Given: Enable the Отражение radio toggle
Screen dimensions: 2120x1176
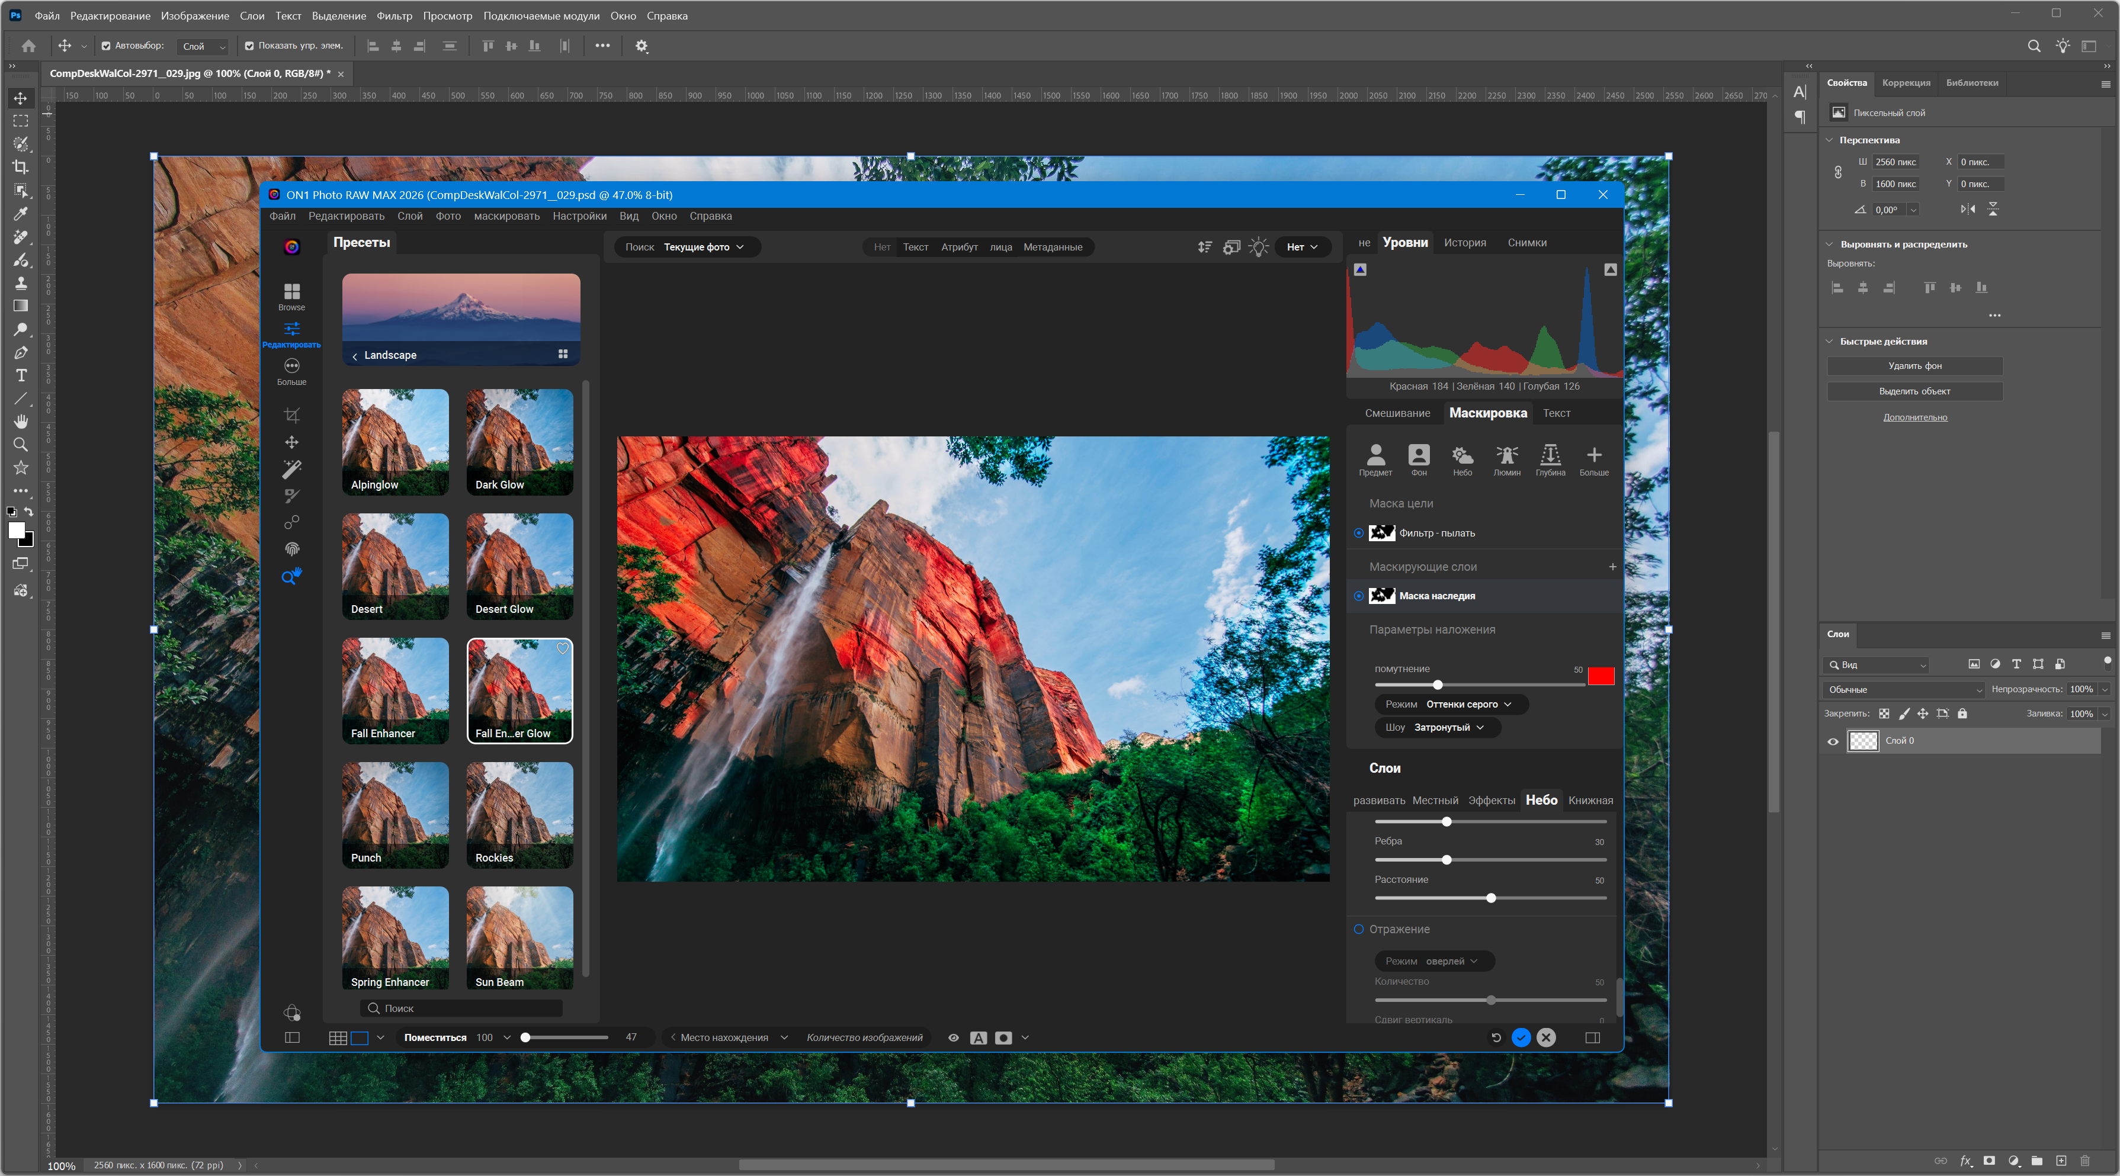Looking at the screenshot, I should pos(1359,929).
